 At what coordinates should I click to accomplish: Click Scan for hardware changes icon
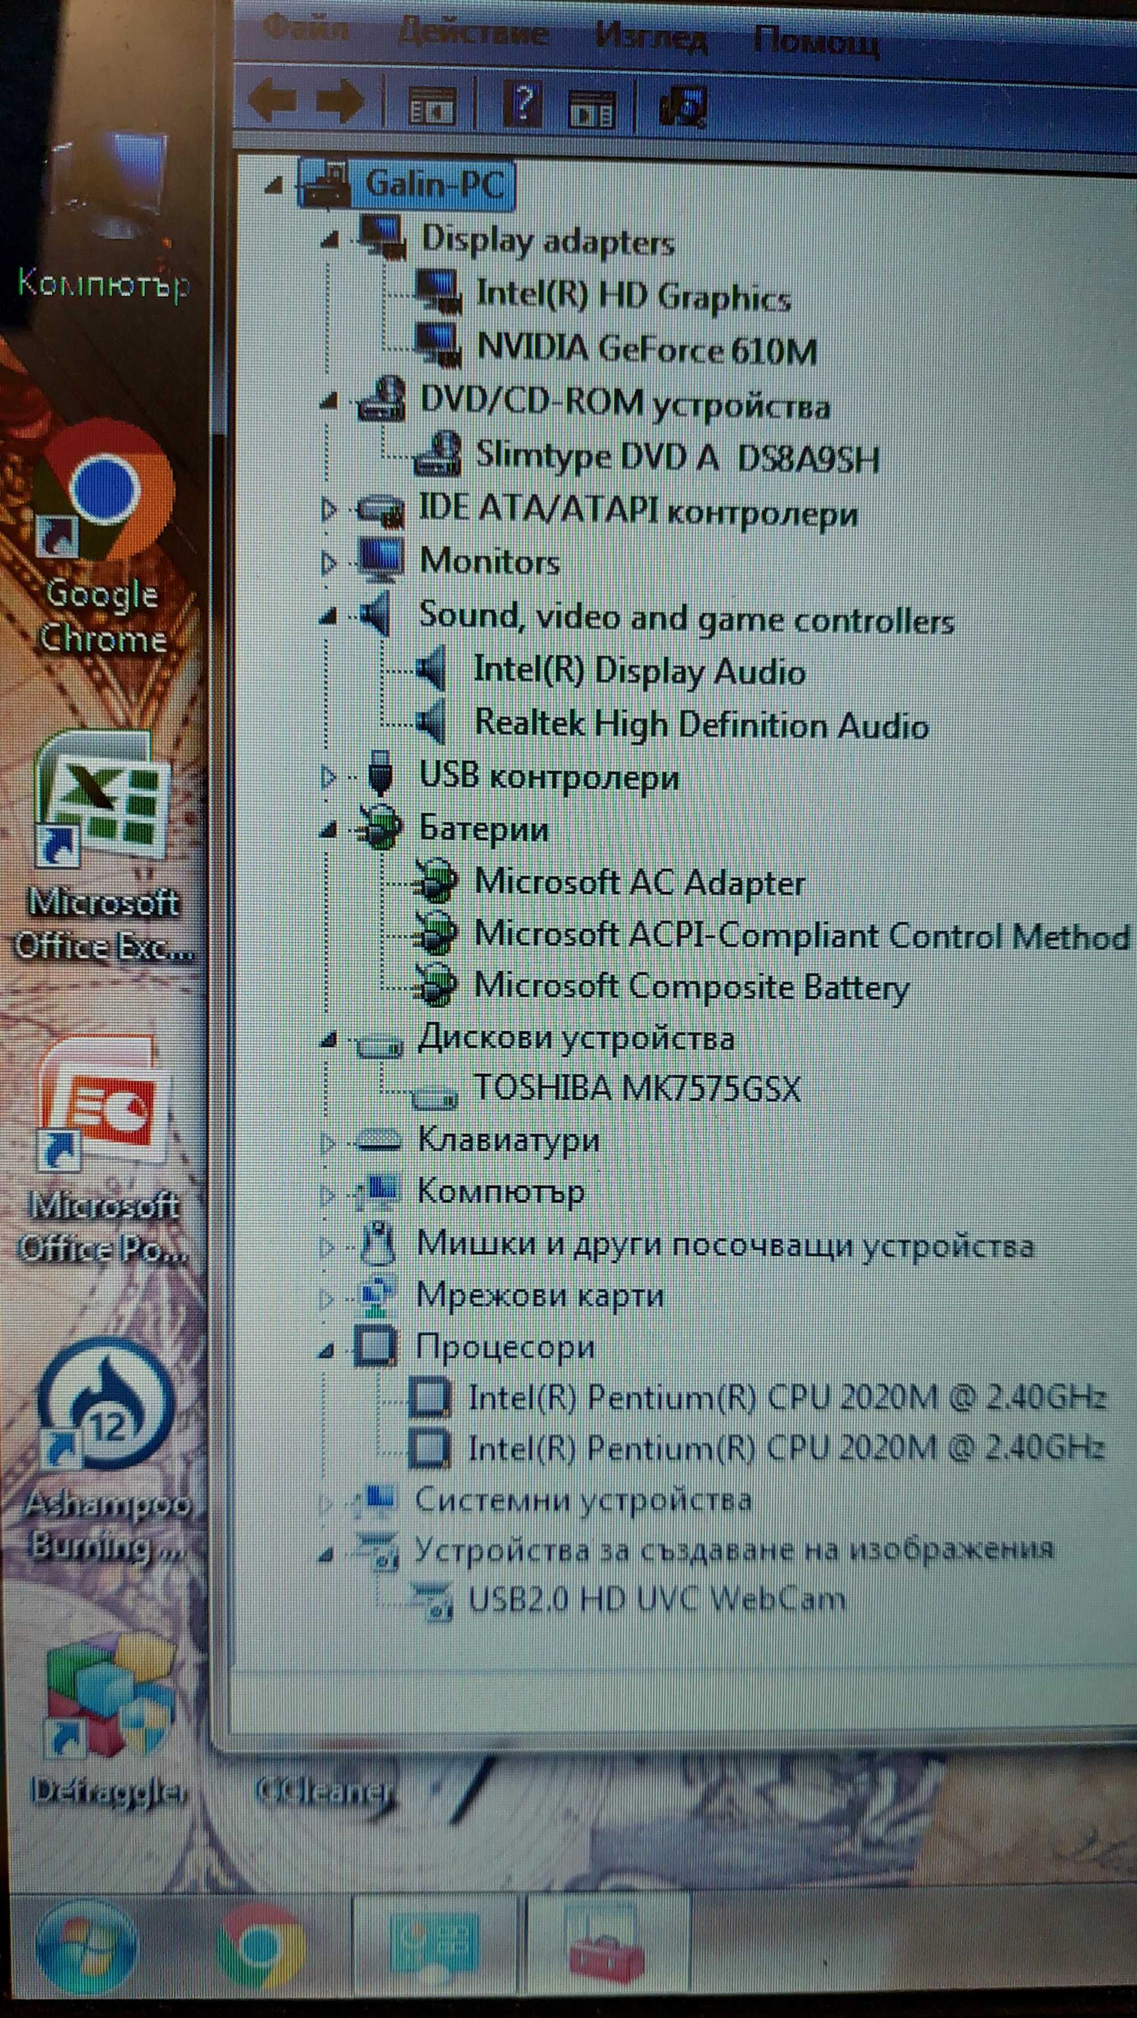tap(683, 106)
